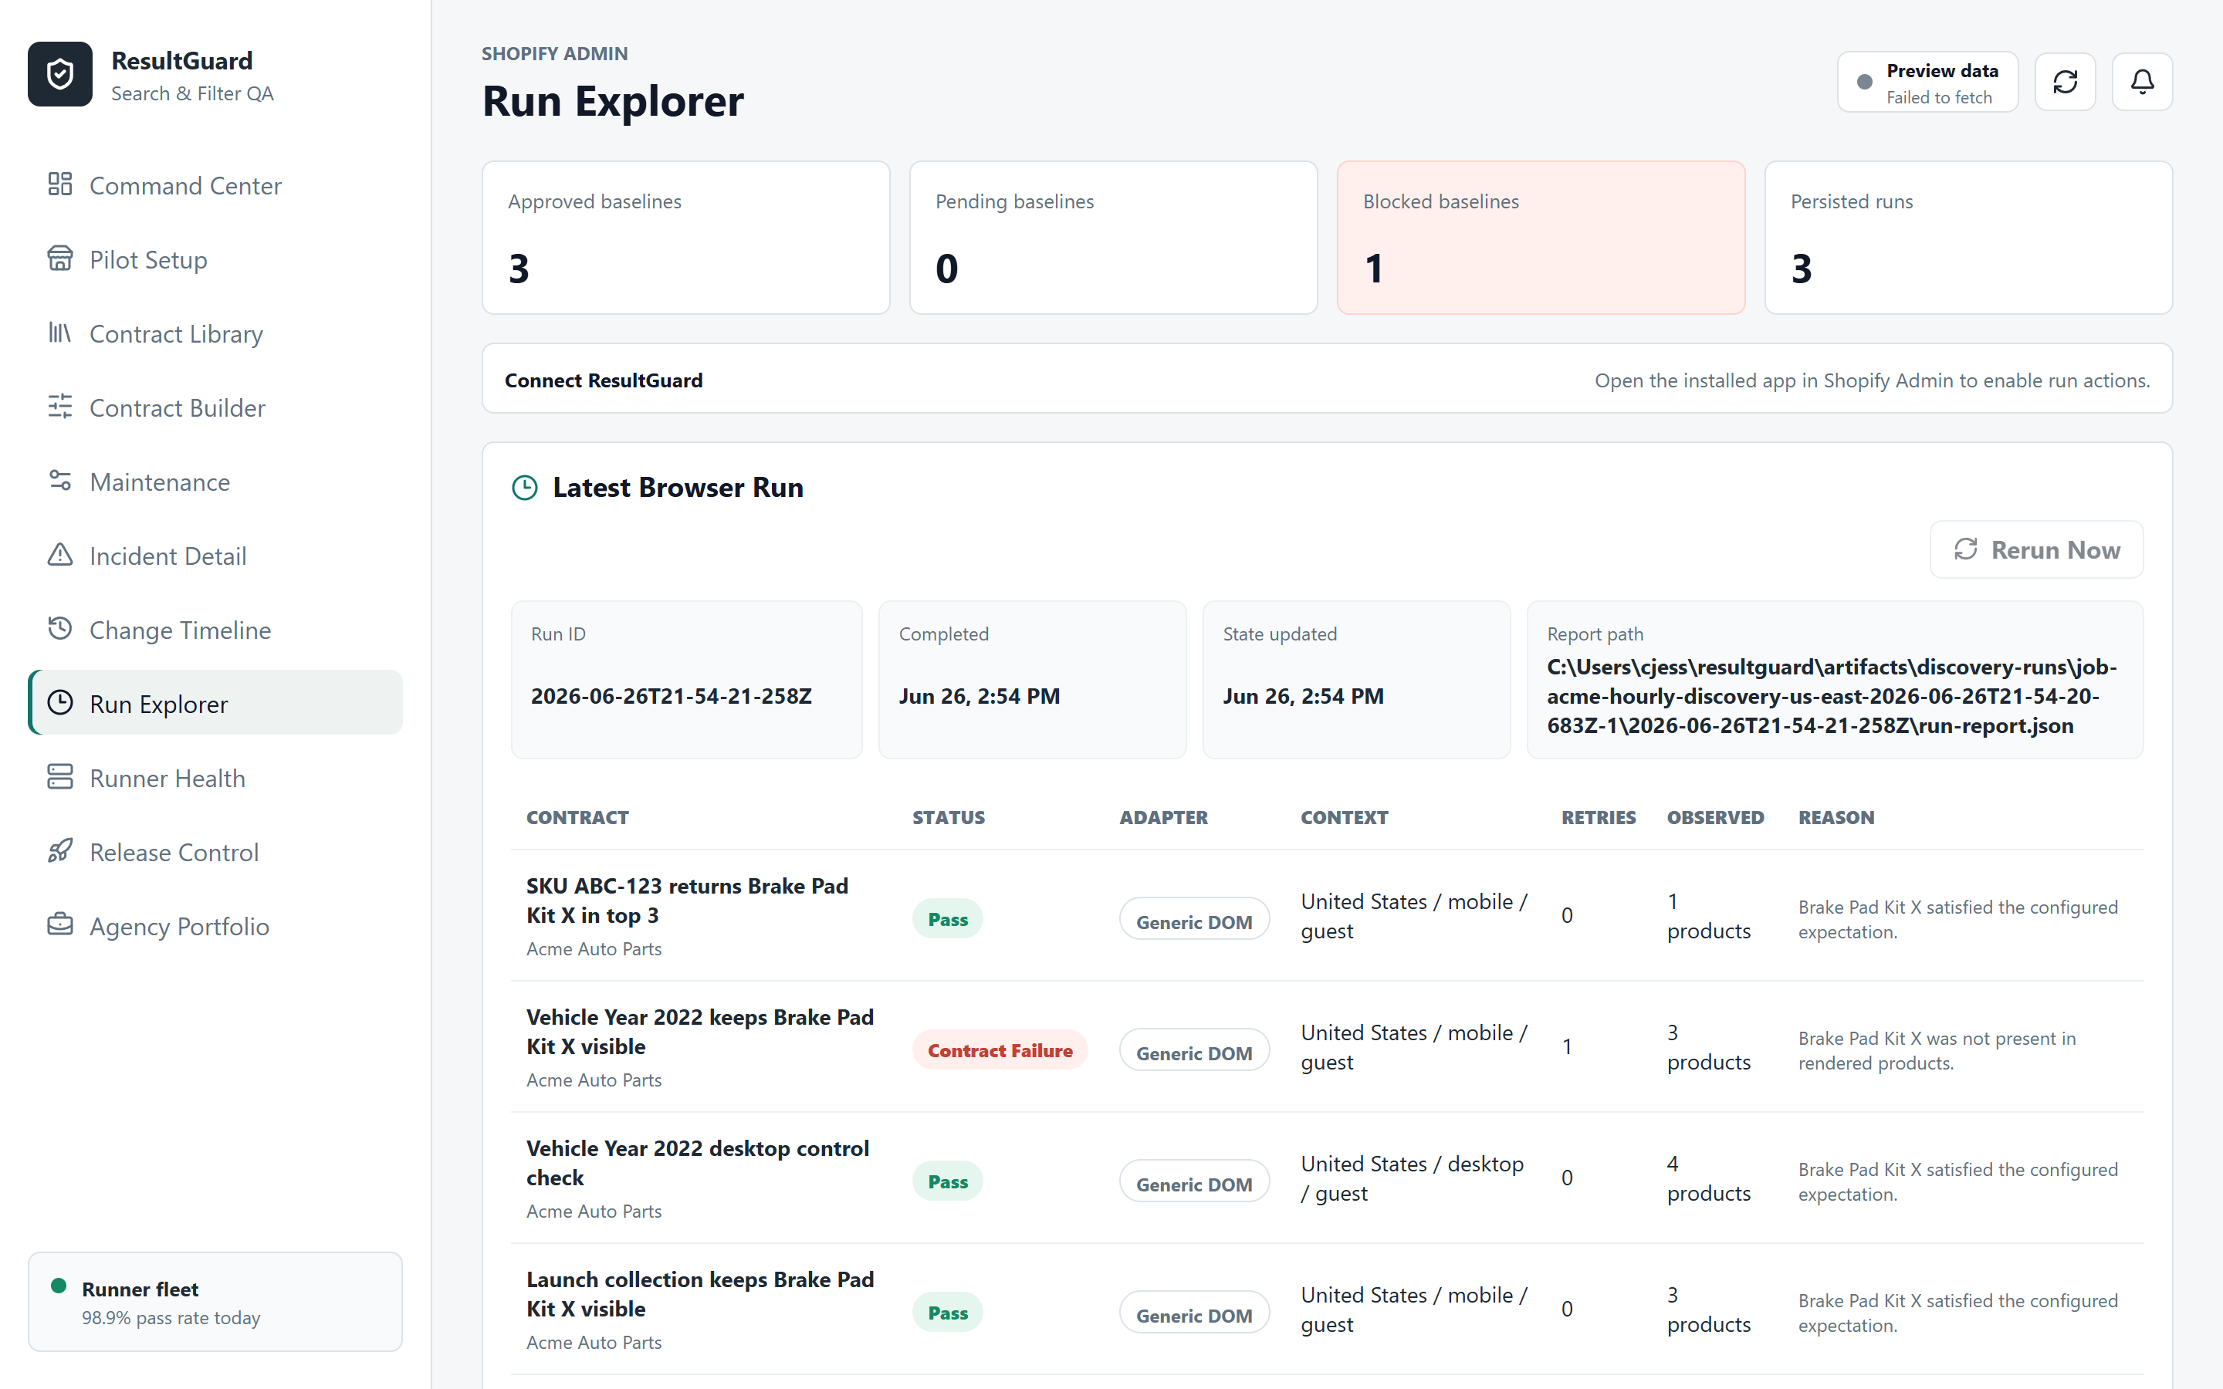Navigate to Release Control
Viewport: 2223px width, 1389px height.
tap(215, 852)
